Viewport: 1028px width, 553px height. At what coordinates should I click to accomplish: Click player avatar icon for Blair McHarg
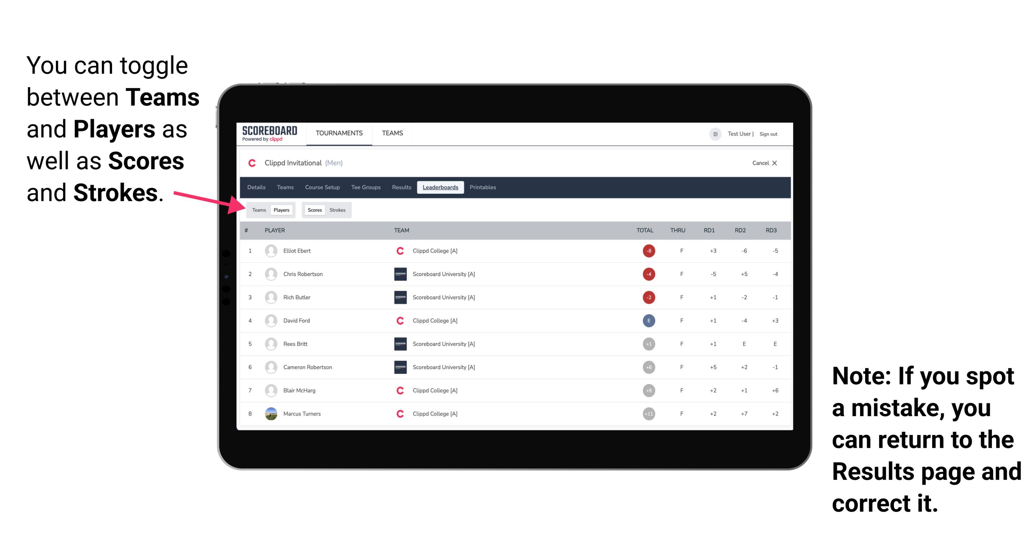tap(271, 391)
